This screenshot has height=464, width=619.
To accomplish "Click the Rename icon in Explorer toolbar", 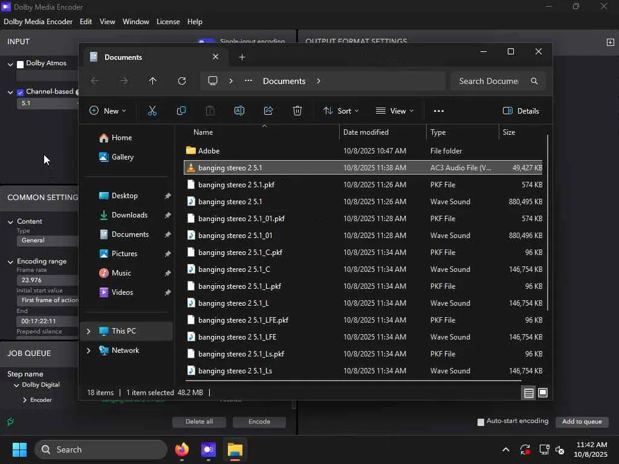I will (239, 111).
